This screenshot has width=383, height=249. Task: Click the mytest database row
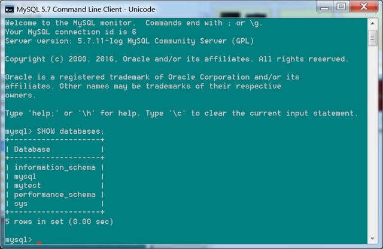click(54, 186)
